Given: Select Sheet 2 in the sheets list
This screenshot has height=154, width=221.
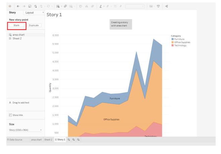Looking at the screenshot, I should (x=17, y=38).
